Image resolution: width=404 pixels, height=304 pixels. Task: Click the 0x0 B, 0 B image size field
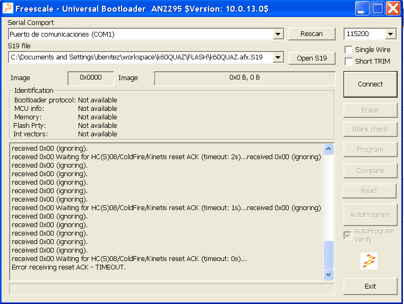point(245,78)
